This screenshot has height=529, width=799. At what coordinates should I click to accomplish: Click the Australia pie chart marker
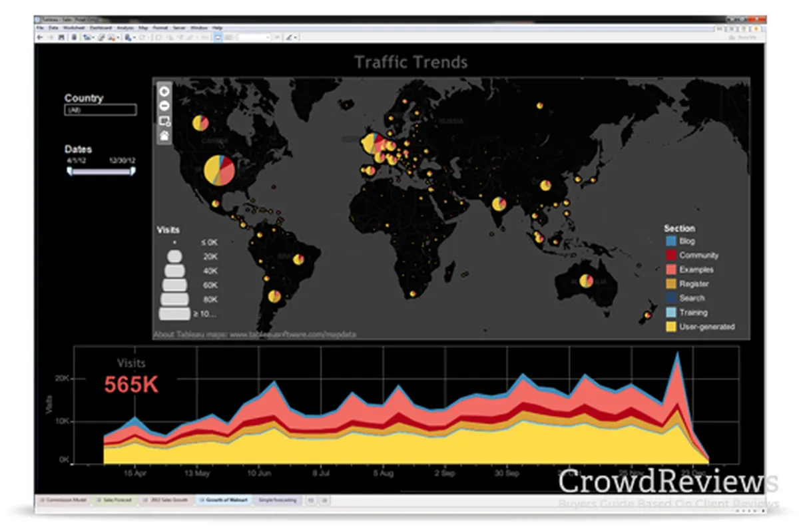pyautogui.click(x=586, y=281)
